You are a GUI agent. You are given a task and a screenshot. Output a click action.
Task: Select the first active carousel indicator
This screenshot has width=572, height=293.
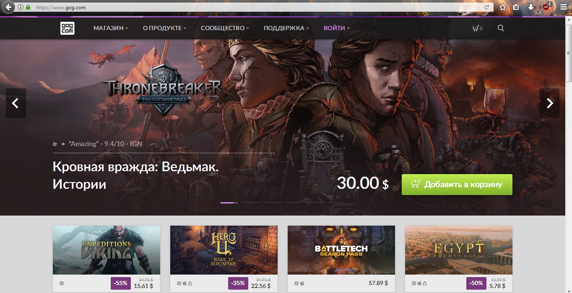click(229, 203)
